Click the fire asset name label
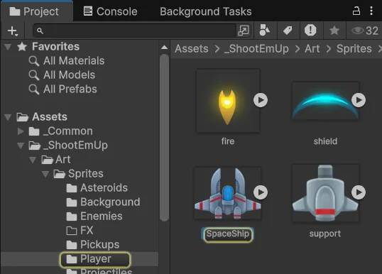This screenshot has height=274, width=382. pos(228,141)
